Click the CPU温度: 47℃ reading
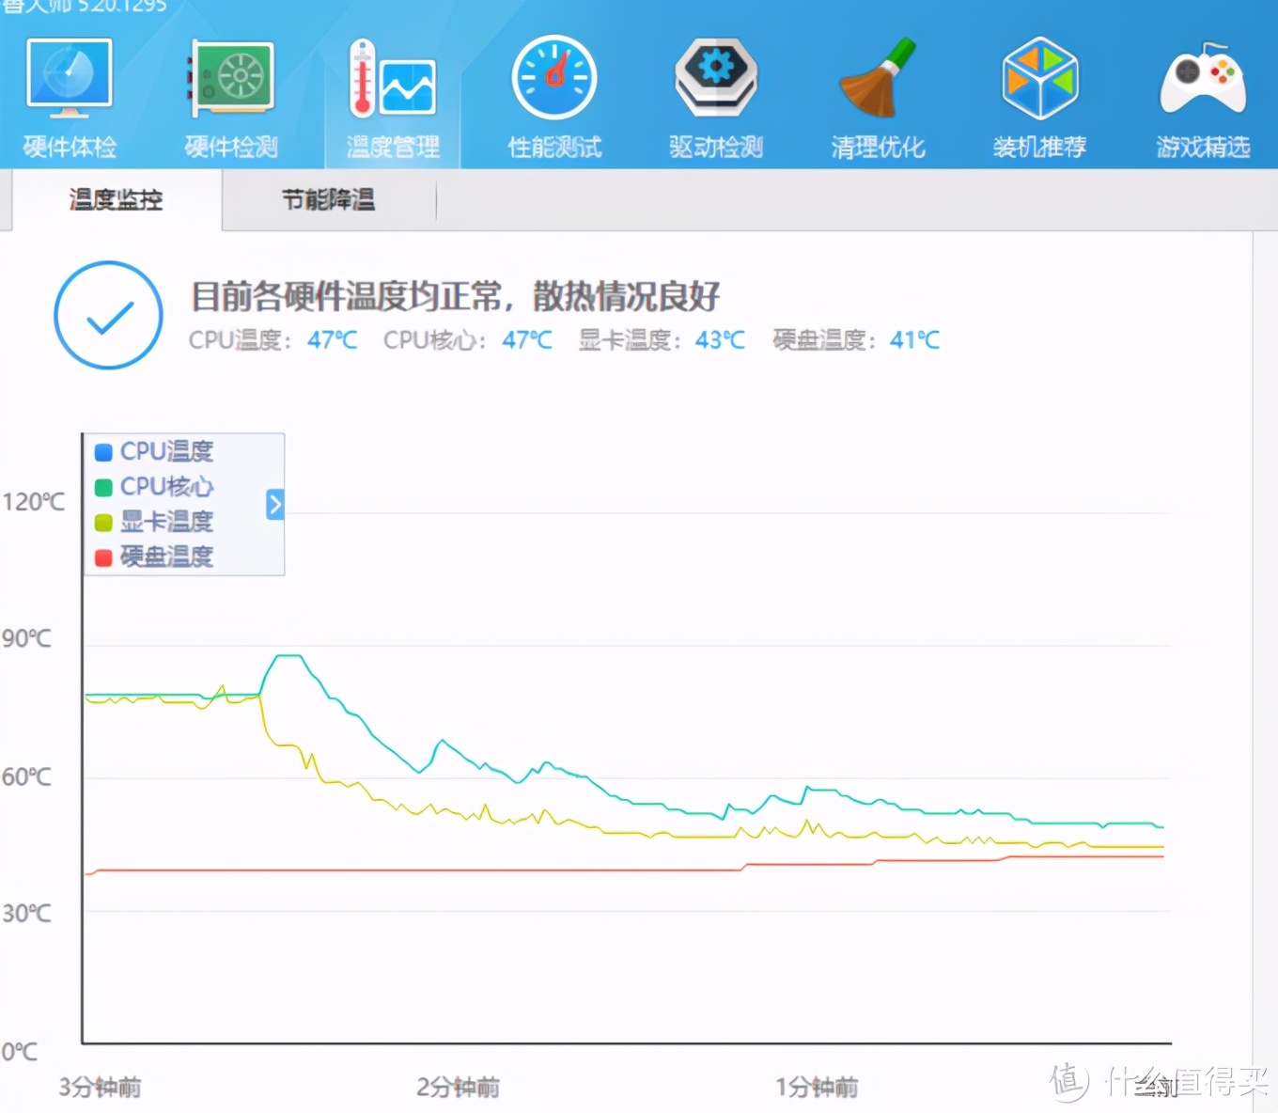 (x=273, y=339)
